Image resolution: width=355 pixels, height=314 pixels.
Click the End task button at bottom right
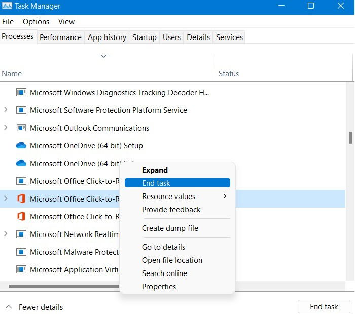(x=324, y=307)
